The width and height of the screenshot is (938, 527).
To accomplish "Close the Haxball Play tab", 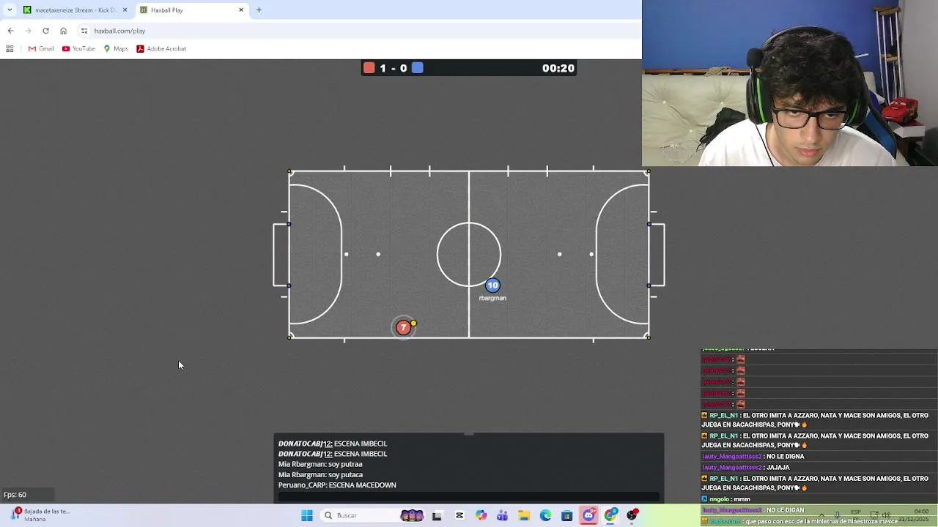I will point(241,10).
